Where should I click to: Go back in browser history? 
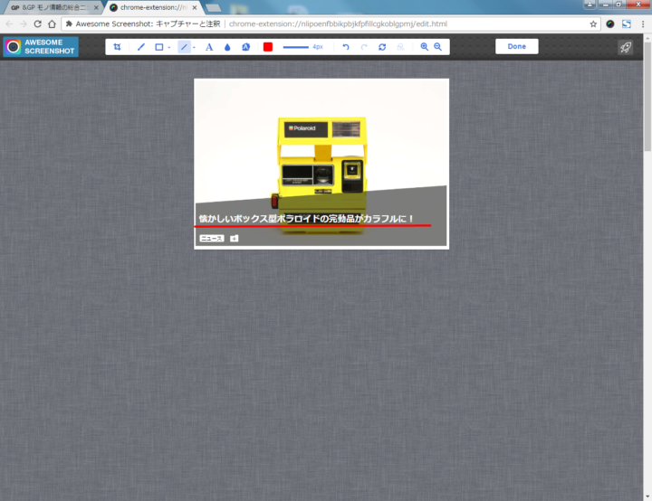(x=9, y=24)
